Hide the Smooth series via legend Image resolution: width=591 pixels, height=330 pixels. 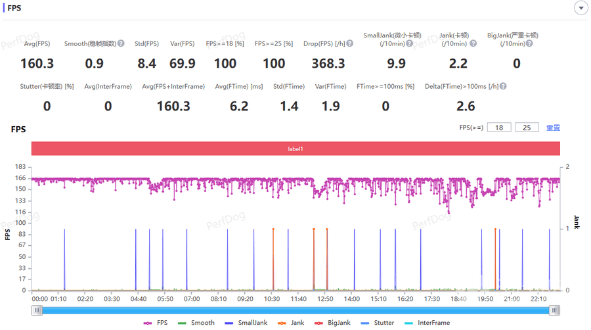[x=196, y=323]
